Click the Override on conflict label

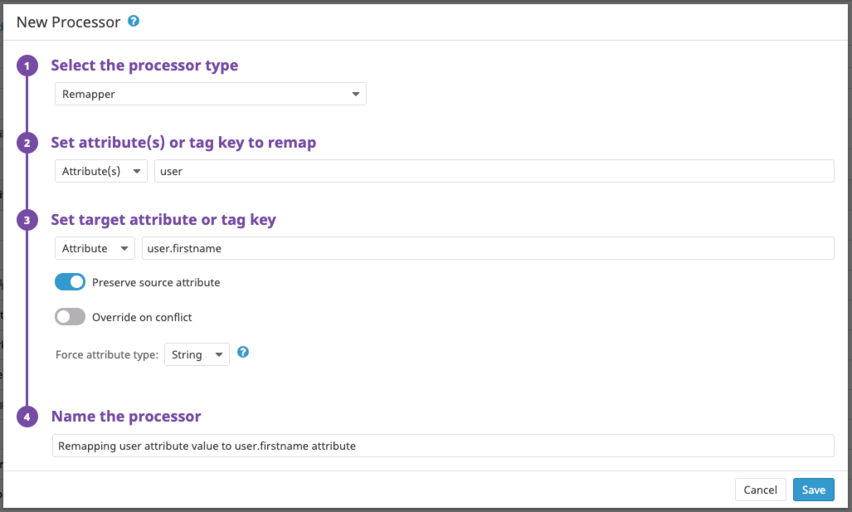pos(142,317)
